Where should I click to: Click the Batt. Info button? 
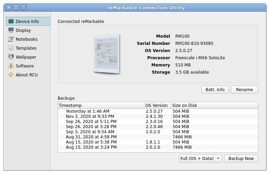[x=215, y=90]
